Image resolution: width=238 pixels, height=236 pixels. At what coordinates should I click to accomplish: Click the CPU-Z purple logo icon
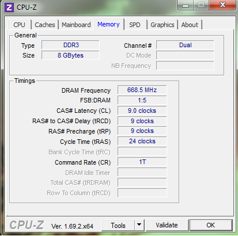[x=9, y=7]
